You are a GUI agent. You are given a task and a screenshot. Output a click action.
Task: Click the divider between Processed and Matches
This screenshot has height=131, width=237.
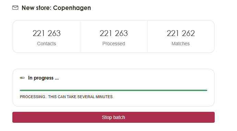pyautogui.click(x=147, y=37)
